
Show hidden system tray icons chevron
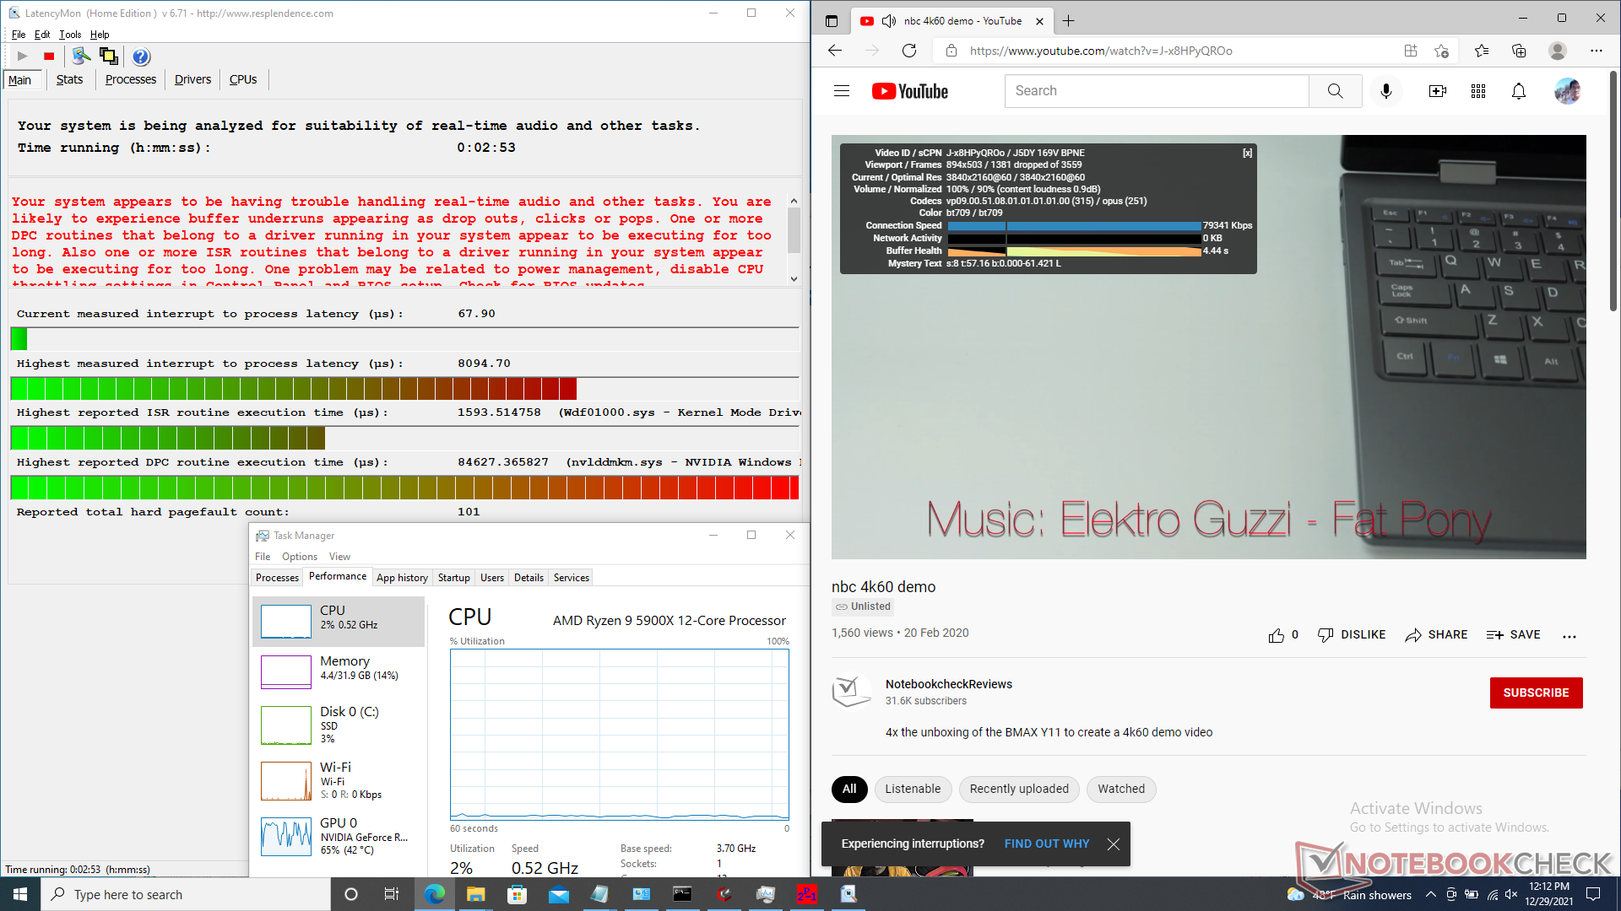click(x=1430, y=895)
